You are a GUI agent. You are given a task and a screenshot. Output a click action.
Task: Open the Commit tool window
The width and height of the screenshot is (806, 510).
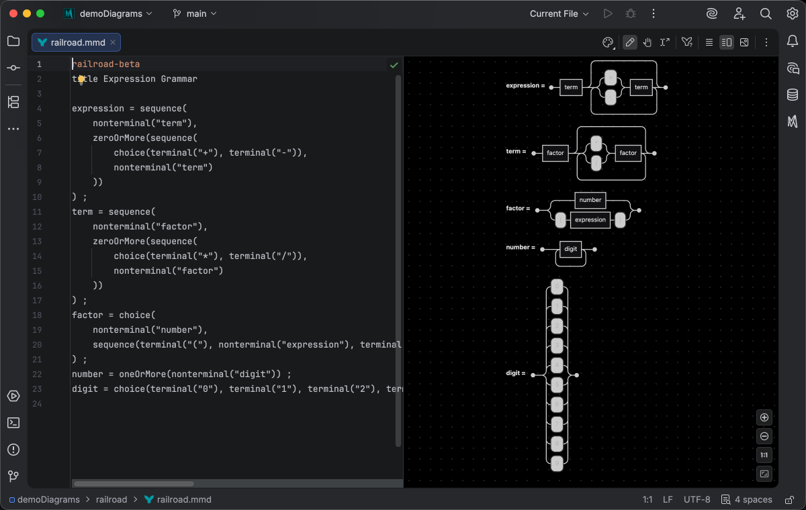[13, 68]
